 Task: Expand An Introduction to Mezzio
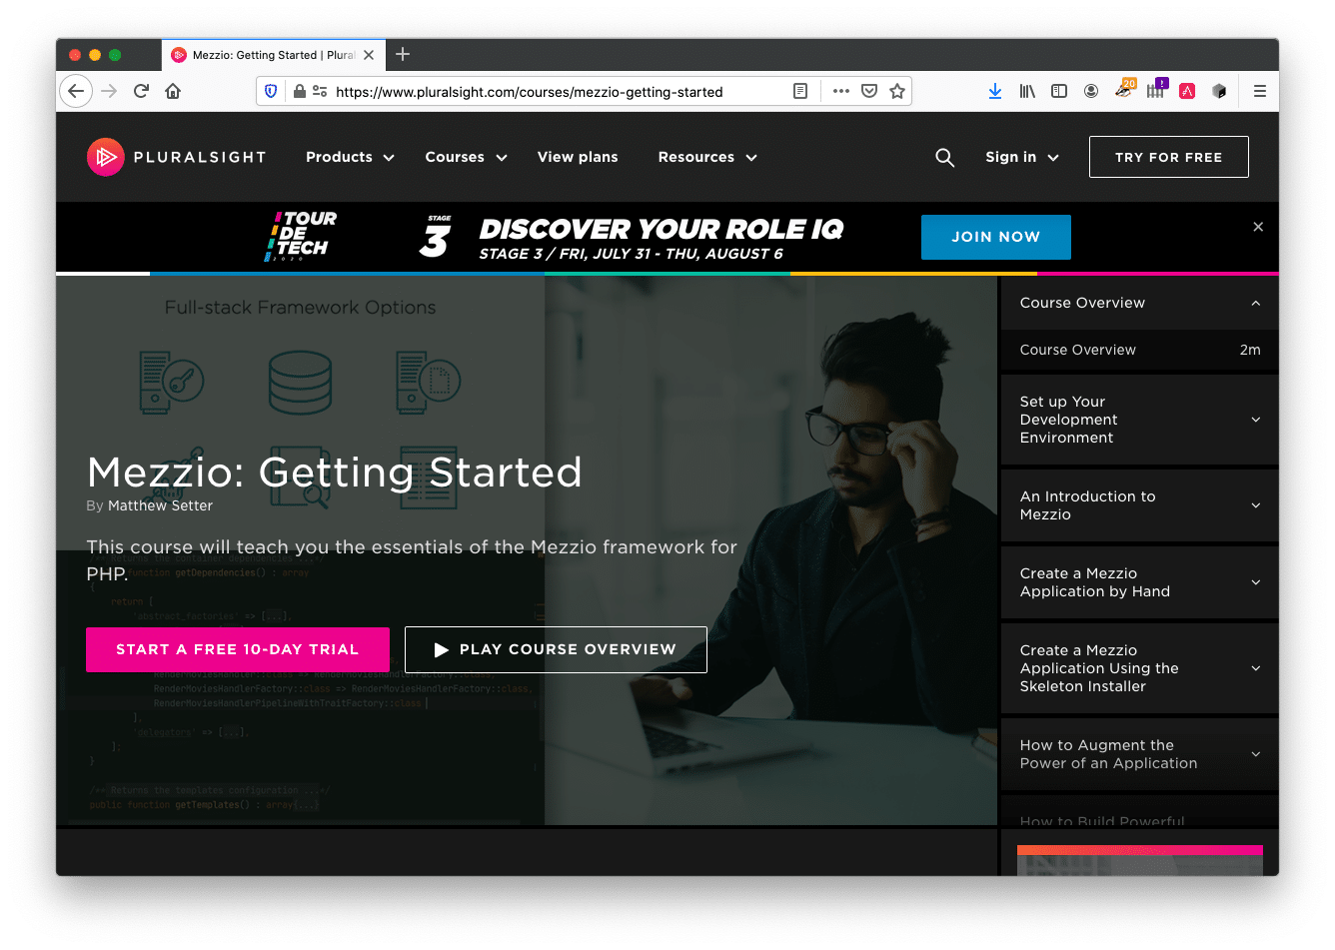(x=1140, y=505)
